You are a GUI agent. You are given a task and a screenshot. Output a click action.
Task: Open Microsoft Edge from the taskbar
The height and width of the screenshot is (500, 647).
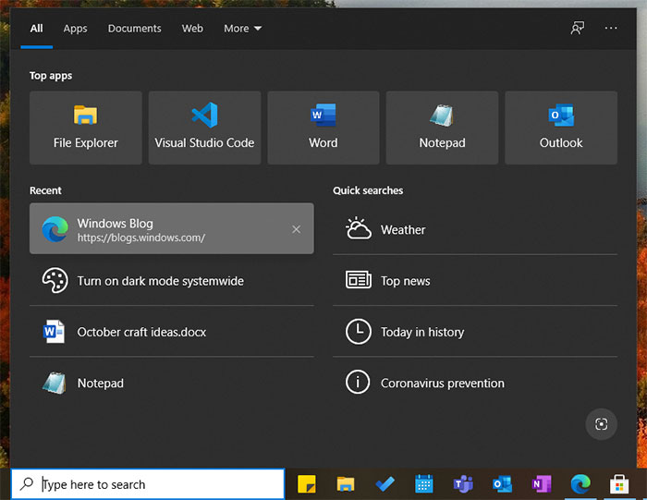click(x=580, y=484)
